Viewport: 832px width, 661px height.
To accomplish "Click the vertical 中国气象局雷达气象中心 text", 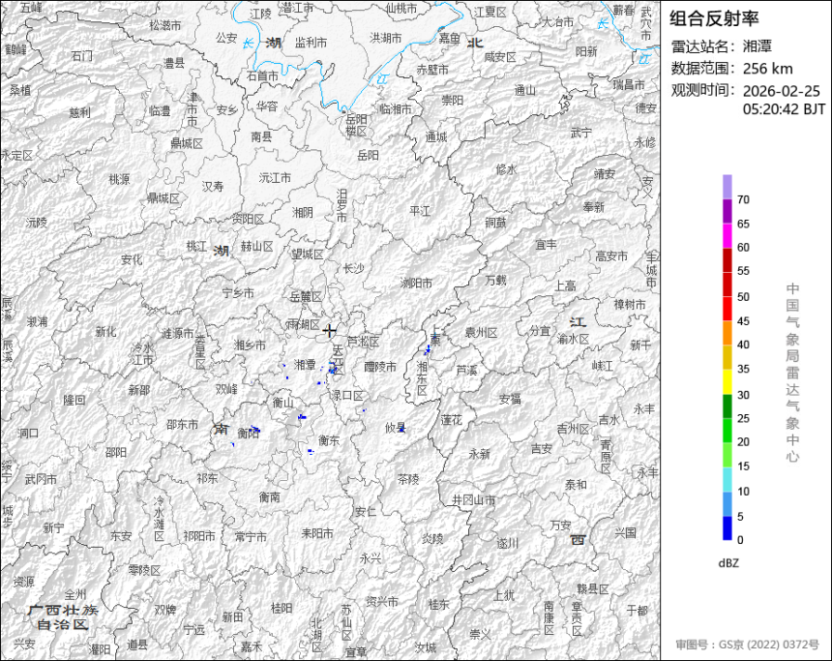I will [792, 373].
